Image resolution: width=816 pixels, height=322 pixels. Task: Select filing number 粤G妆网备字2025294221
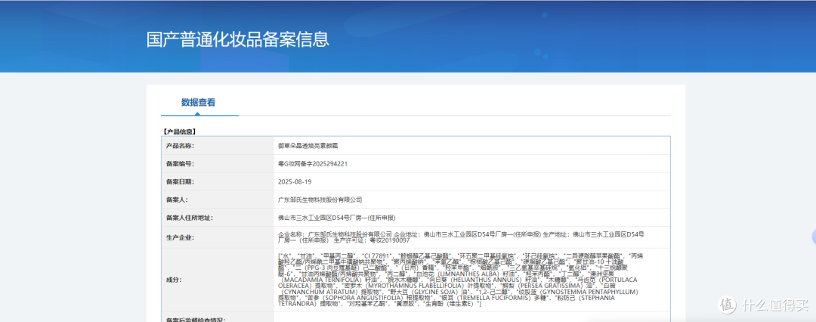(313, 163)
